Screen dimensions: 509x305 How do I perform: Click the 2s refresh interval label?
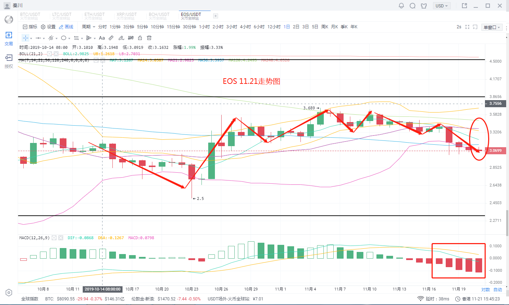pyautogui.click(x=459, y=27)
